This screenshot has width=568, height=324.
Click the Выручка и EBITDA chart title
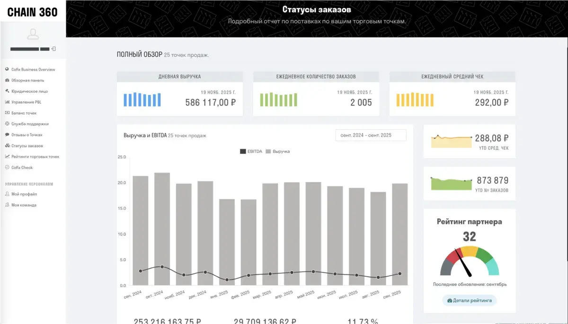pos(145,135)
